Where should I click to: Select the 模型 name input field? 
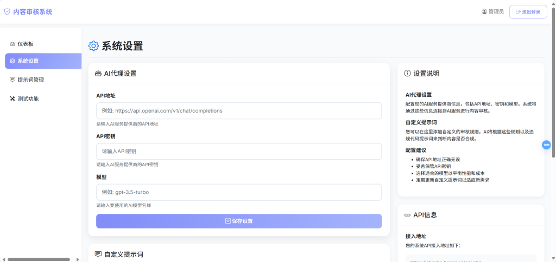(239, 192)
